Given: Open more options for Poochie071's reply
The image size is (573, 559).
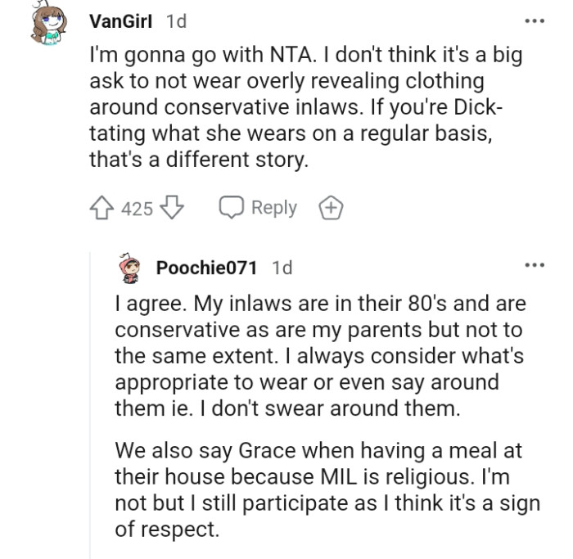Looking at the screenshot, I should 535,264.
